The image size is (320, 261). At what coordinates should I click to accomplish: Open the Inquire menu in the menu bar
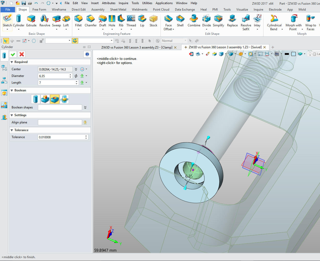(123, 3)
